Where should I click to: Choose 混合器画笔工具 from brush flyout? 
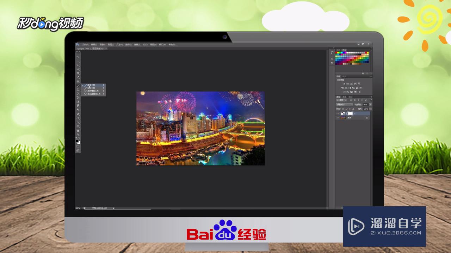94,94
